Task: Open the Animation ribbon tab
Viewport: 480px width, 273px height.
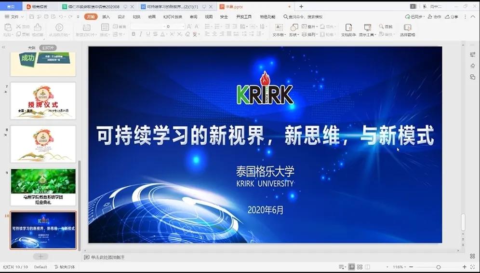Action: (x=152, y=16)
